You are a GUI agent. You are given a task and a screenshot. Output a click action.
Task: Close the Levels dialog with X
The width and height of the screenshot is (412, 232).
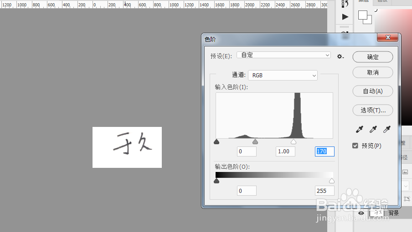click(387, 37)
